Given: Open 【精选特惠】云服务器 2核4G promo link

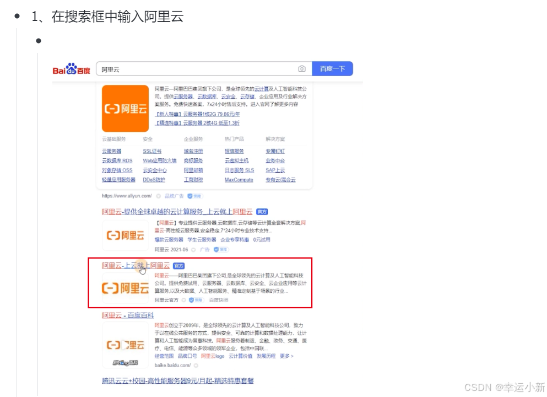Looking at the screenshot, I should point(197,123).
